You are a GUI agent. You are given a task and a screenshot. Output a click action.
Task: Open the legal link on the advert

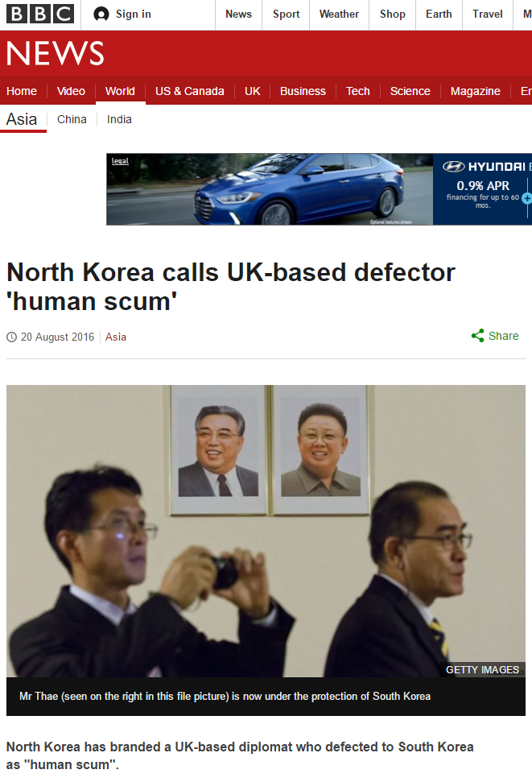120,160
